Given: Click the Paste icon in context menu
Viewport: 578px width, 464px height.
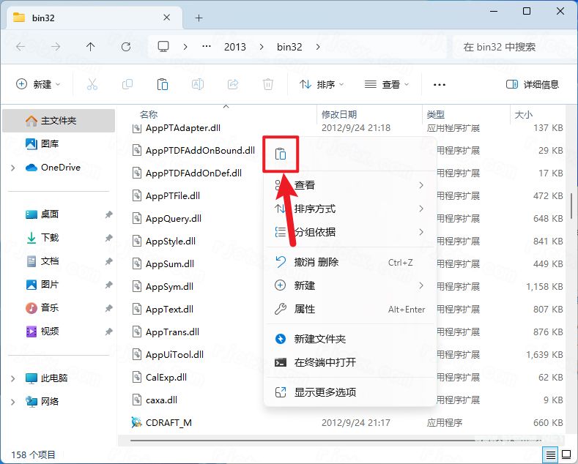Looking at the screenshot, I should coord(281,154).
